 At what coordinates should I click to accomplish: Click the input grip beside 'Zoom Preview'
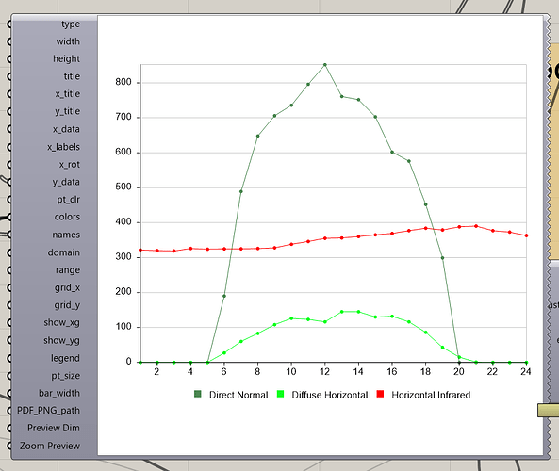9,446
